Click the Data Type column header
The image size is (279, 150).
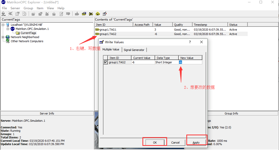[x=167, y=58]
